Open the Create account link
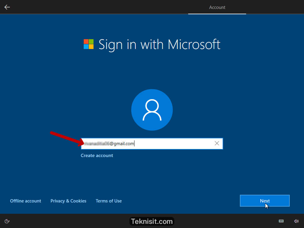The width and height of the screenshot is (304, 228). (x=97, y=156)
